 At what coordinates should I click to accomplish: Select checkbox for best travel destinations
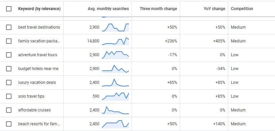[9, 27]
